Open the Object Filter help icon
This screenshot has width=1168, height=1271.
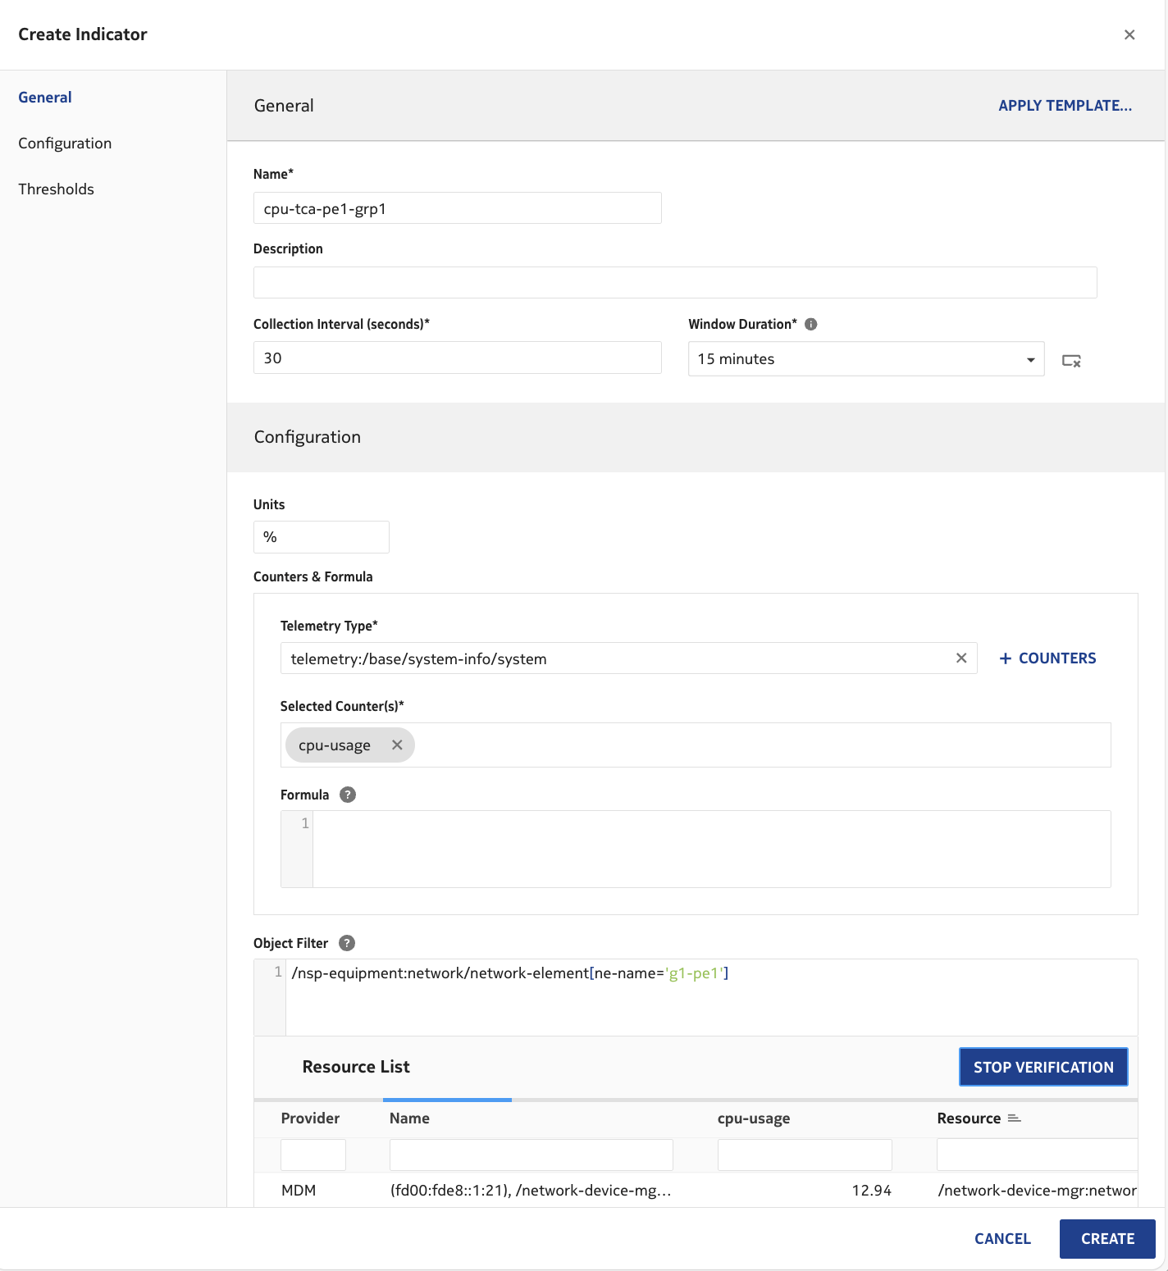pos(347,943)
